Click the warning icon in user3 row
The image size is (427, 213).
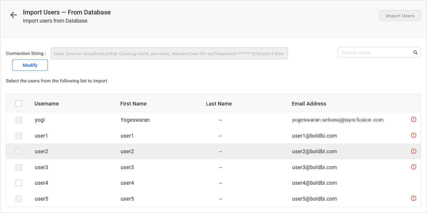414,167
